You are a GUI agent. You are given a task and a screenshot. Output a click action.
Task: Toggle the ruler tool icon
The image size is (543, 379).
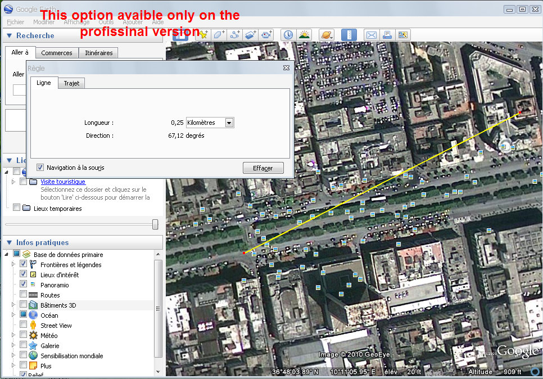coord(349,35)
